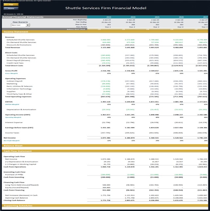Image resolution: width=210 pixels, height=211 pixels.
Task: Click the yellow Top button
Action: [11, 5]
